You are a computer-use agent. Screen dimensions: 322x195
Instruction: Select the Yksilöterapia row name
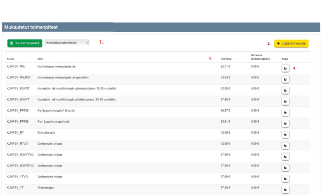point(46,188)
